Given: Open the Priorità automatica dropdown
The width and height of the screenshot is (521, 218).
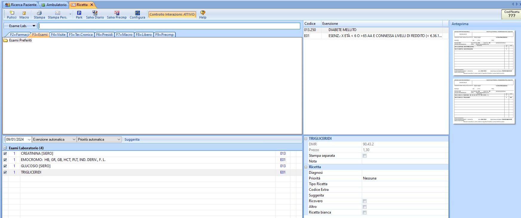Looking at the screenshot, I should [x=119, y=139].
